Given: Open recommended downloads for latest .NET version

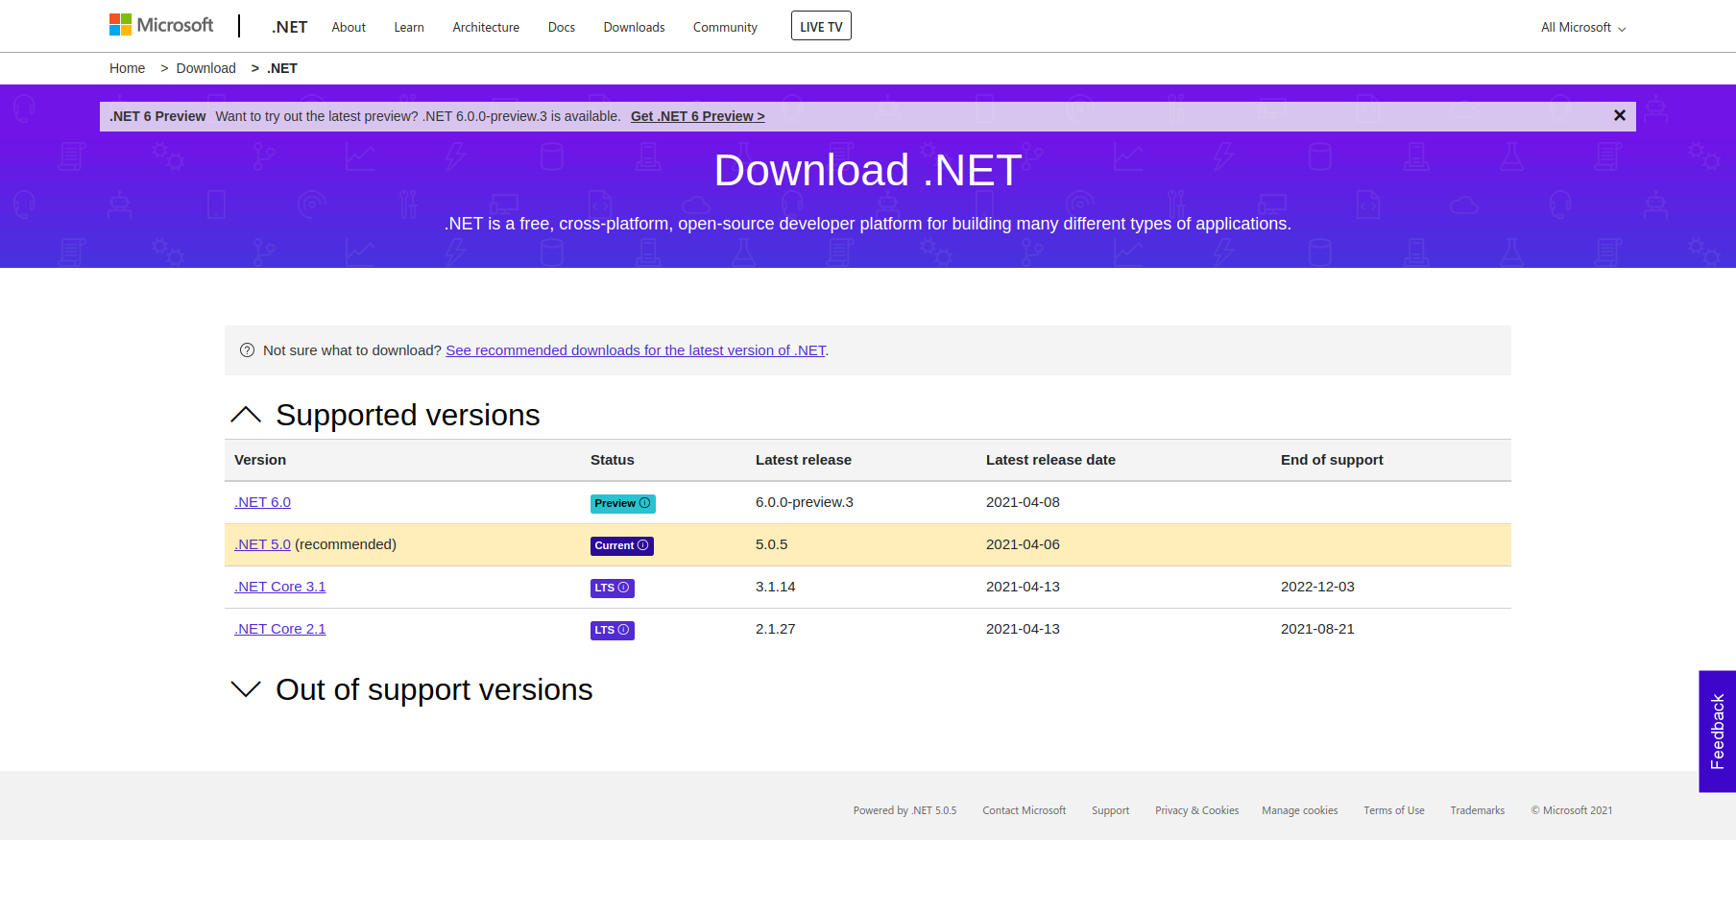Looking at the screenshot, I should click(635, 349).
